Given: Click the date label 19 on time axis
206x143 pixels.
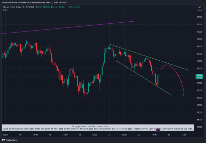Looking at the screenshot, I should [50, 135].
